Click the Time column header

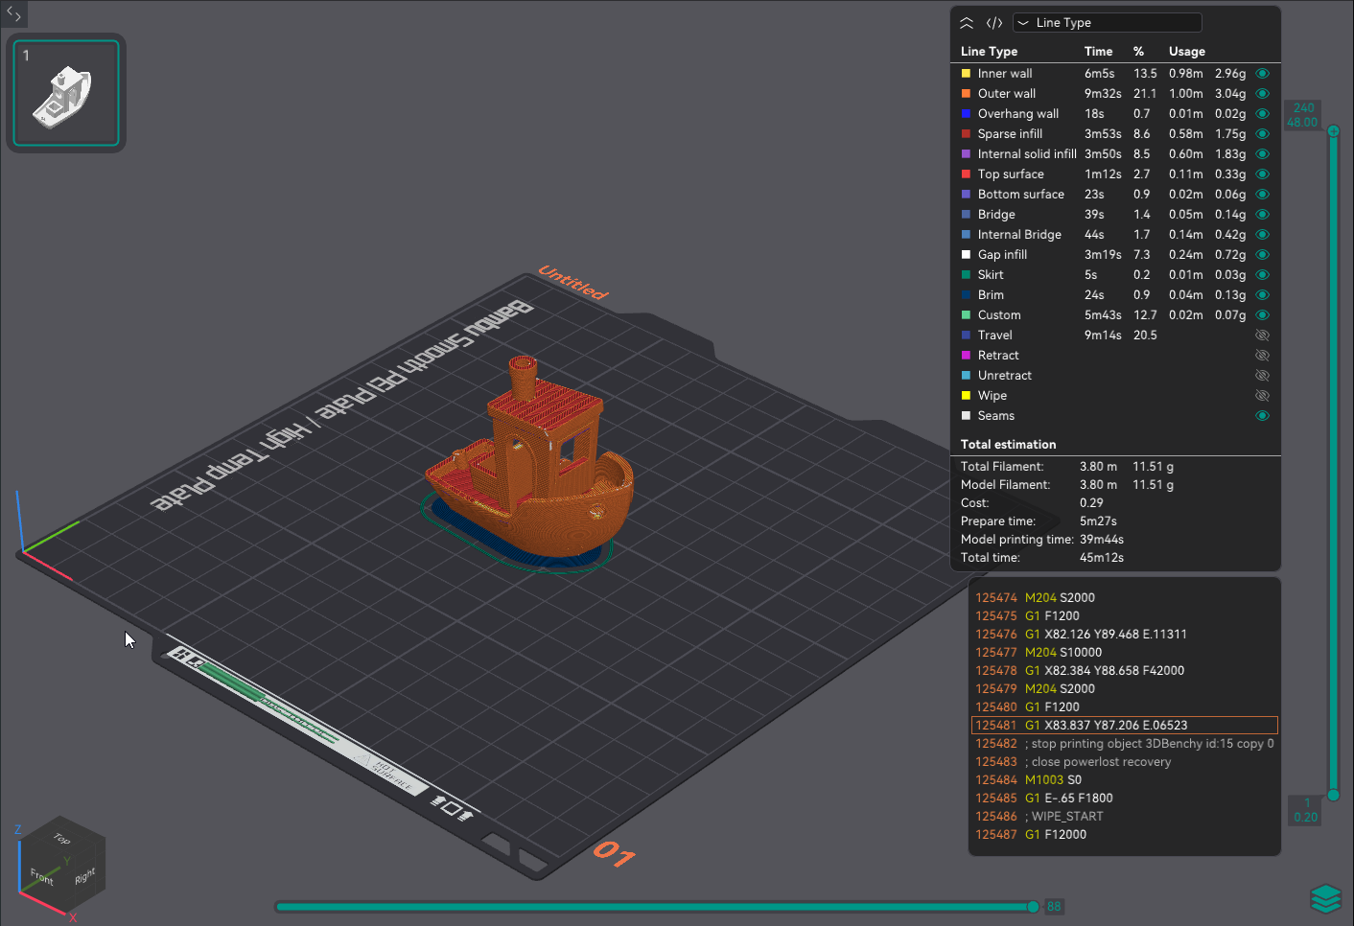click(1099, 52)
